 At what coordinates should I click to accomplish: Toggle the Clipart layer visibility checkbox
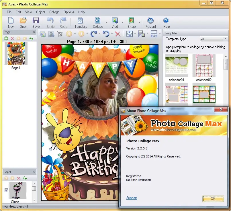pyautogui.click(x=6, y=190)
